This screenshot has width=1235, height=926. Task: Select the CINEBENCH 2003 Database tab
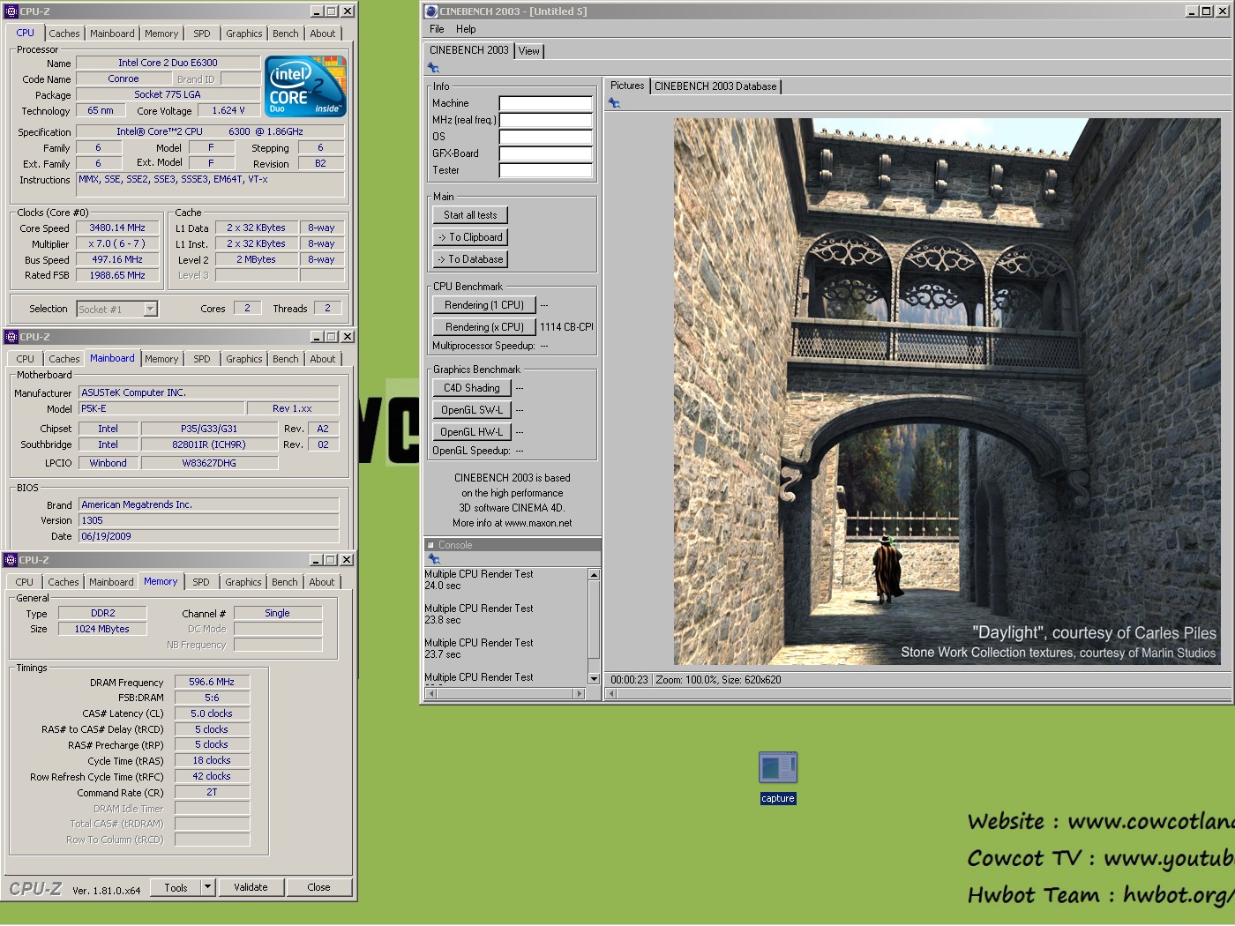(x=715, y=86)
